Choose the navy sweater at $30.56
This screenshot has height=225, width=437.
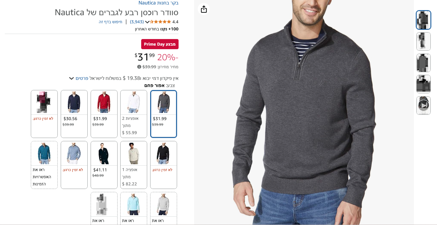(x=74, y=114)
